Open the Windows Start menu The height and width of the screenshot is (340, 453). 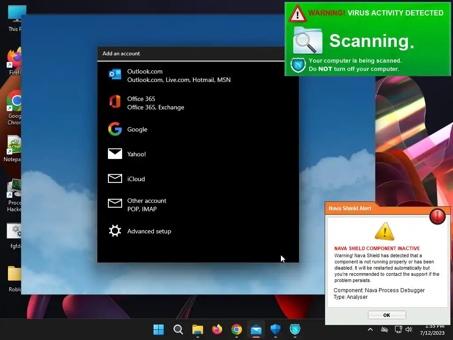click(158, 329)
